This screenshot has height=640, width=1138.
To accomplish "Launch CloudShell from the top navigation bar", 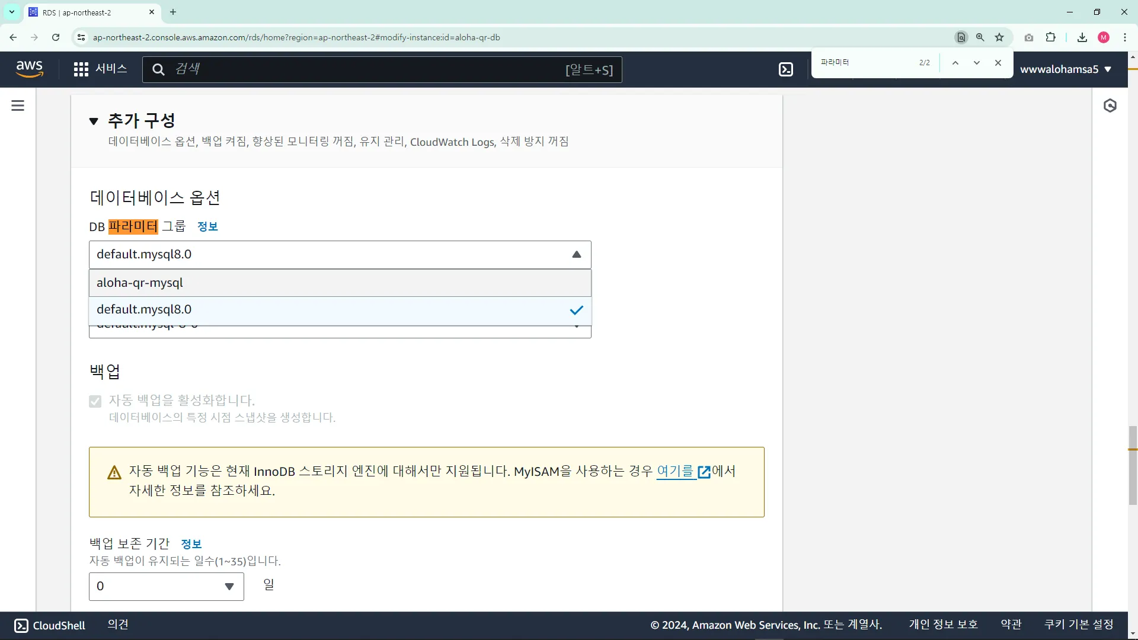I will click(786, 69).
